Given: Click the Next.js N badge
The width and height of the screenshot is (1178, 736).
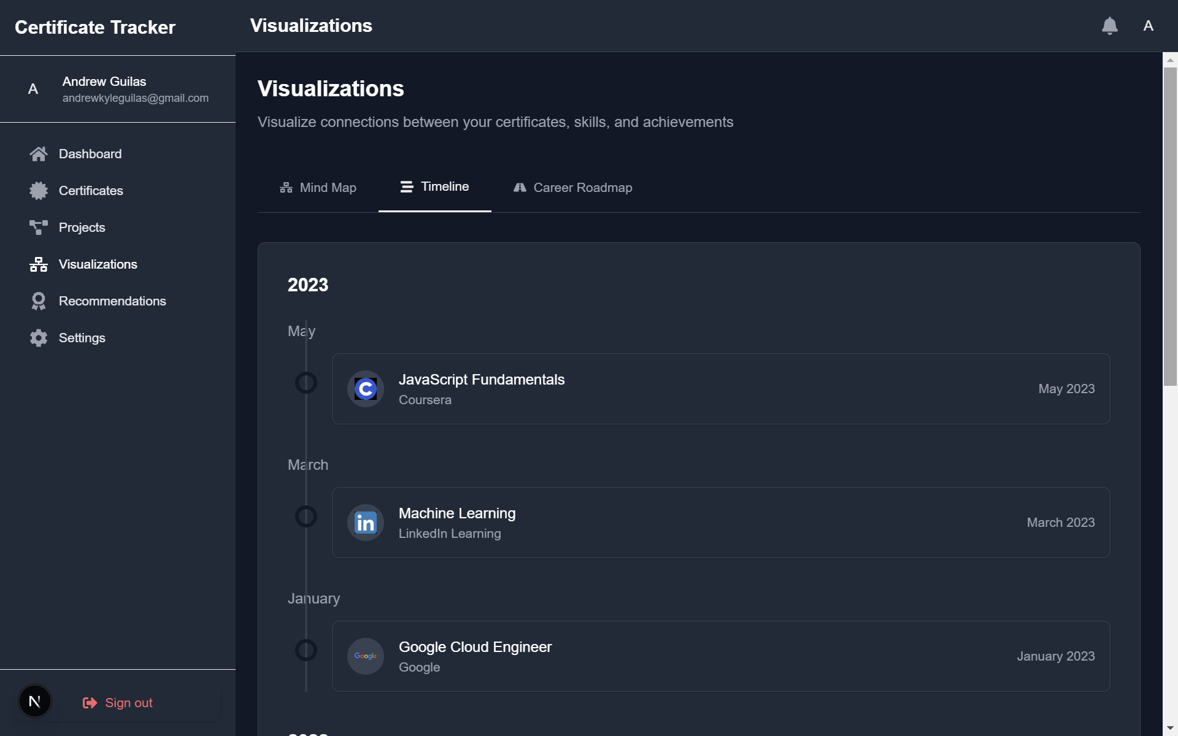Looking at the screenshot, I should [x=35, y=701].
